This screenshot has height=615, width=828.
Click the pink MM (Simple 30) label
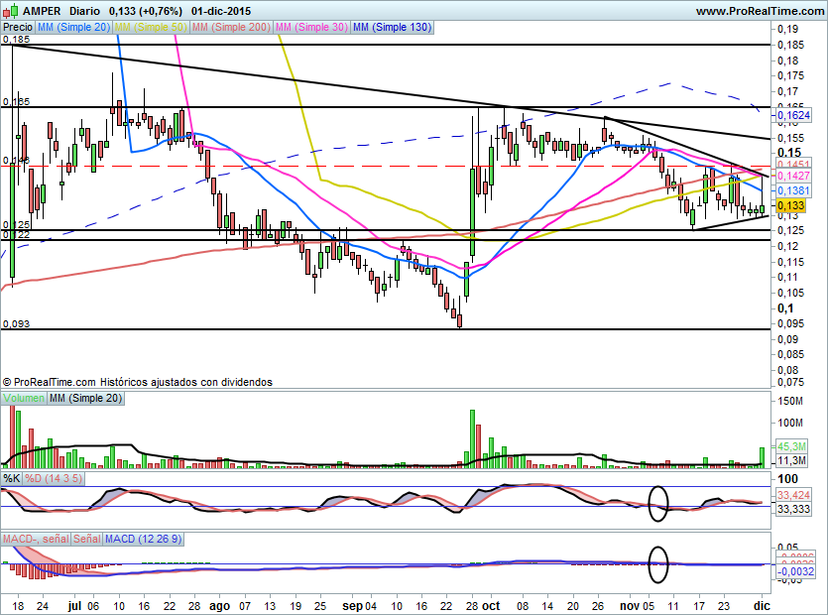coord(310,28)
